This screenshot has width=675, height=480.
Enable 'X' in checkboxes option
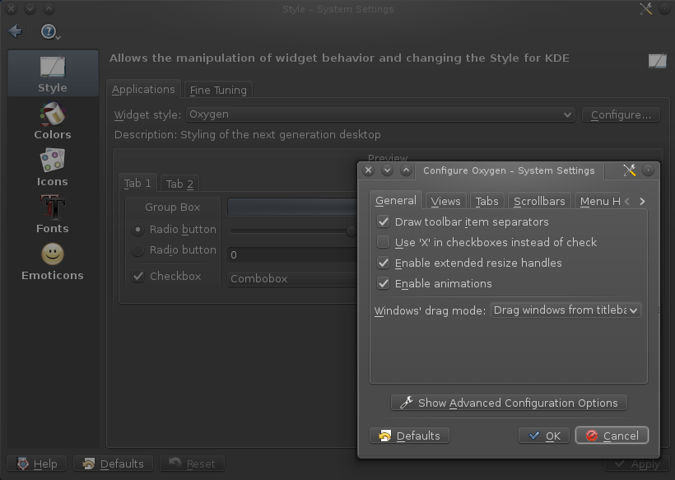point(384,243)
